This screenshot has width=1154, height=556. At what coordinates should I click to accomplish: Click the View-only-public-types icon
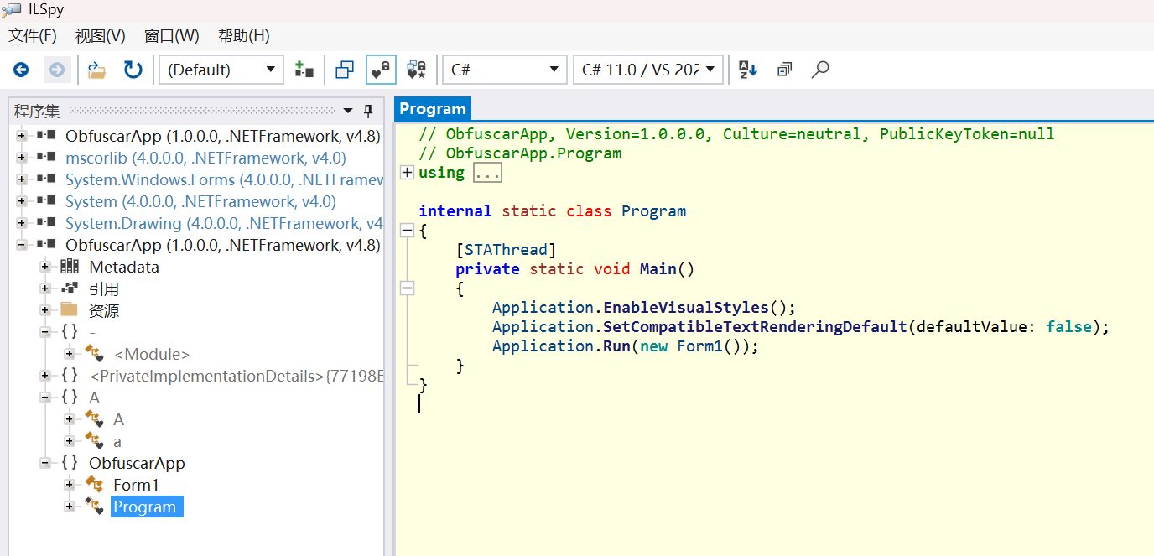tap(345, 70)
